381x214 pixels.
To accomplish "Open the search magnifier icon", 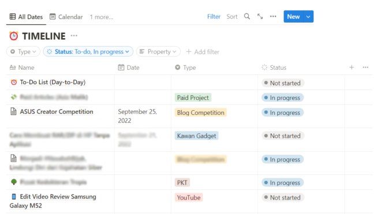I will pos(247,17).
